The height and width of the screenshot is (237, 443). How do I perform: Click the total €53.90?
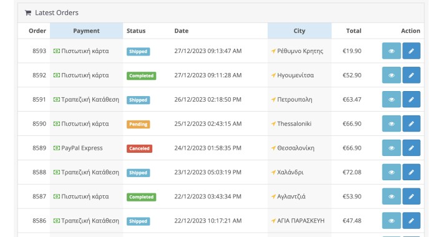coord(352,196)
